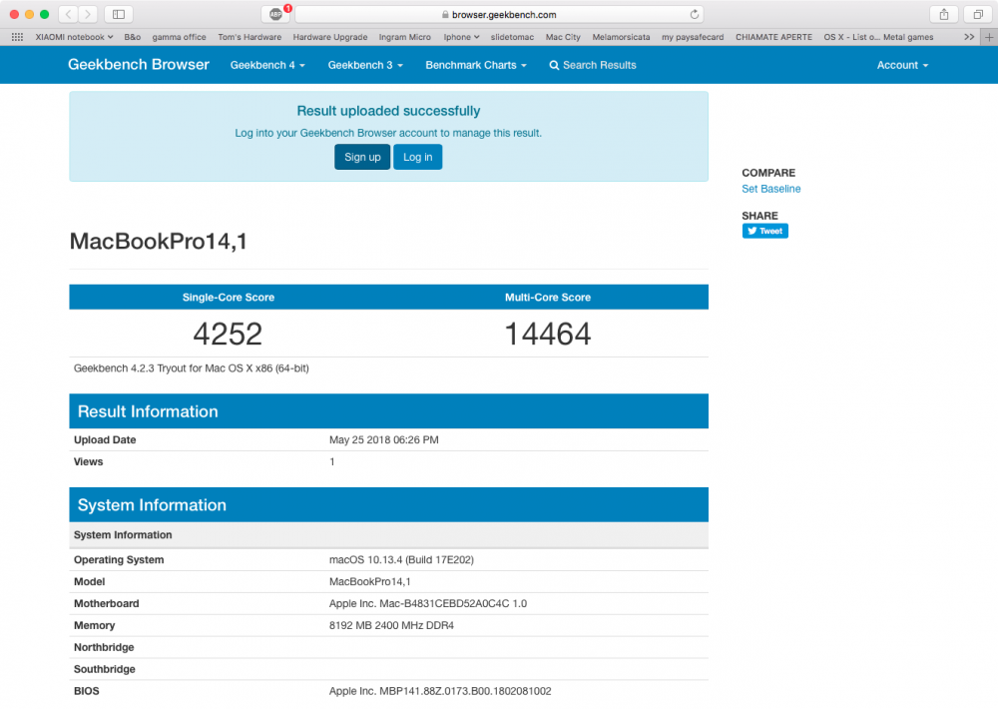Click the Sign up button
Image resolution: width=998 pixels, height=709 pixels.
362,157
